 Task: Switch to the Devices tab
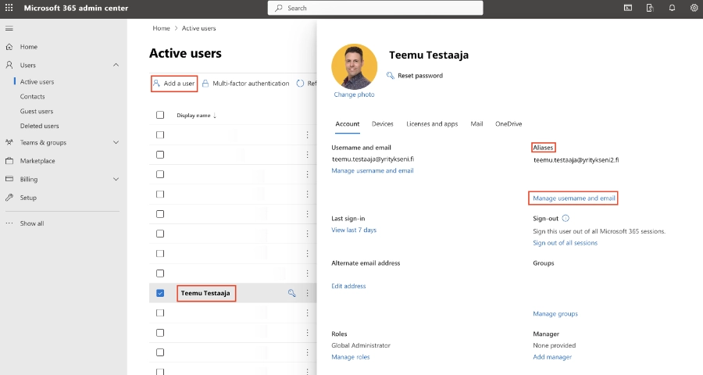point(383,123)
